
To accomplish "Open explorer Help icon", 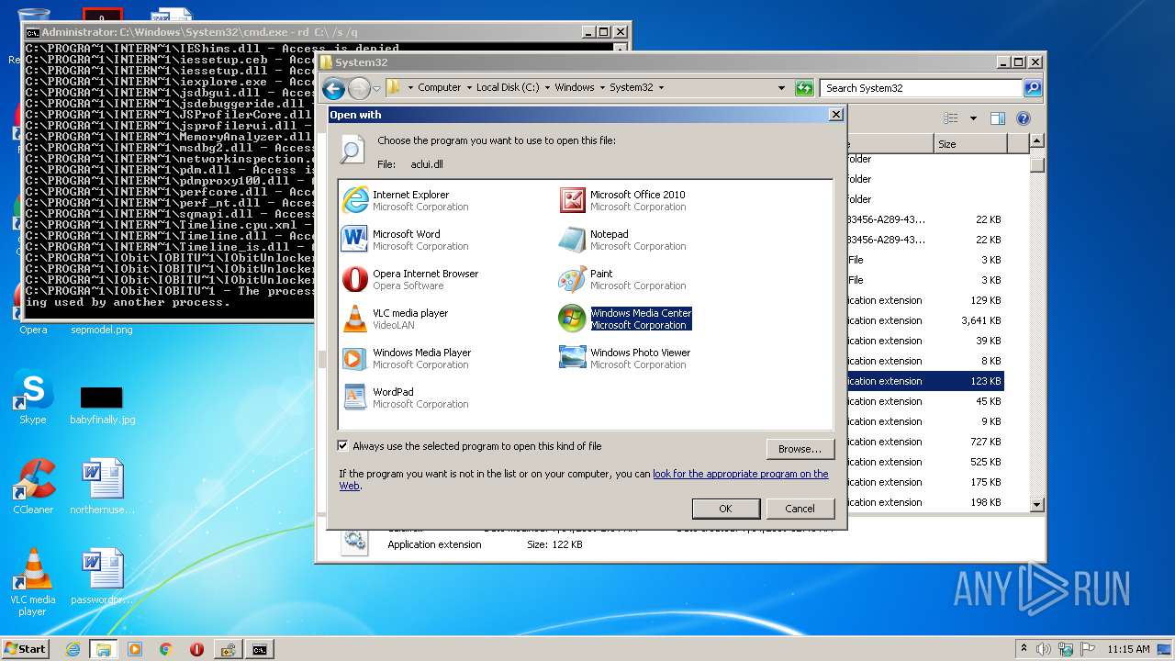I will click(1024, 118).
